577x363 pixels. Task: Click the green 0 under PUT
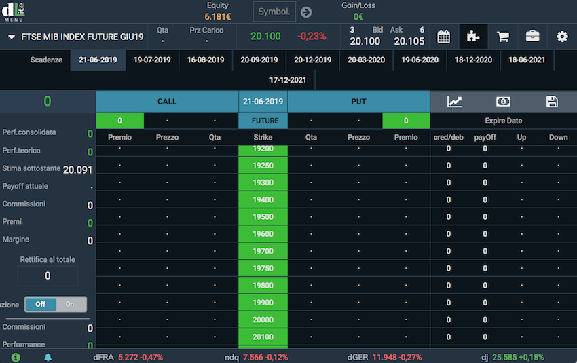pyautogui.click(x=406, y=121)
